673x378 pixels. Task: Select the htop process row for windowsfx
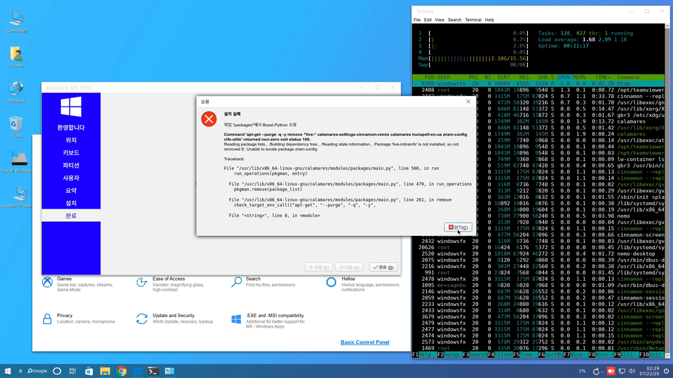pyautogui.click(x=538, y=83)
